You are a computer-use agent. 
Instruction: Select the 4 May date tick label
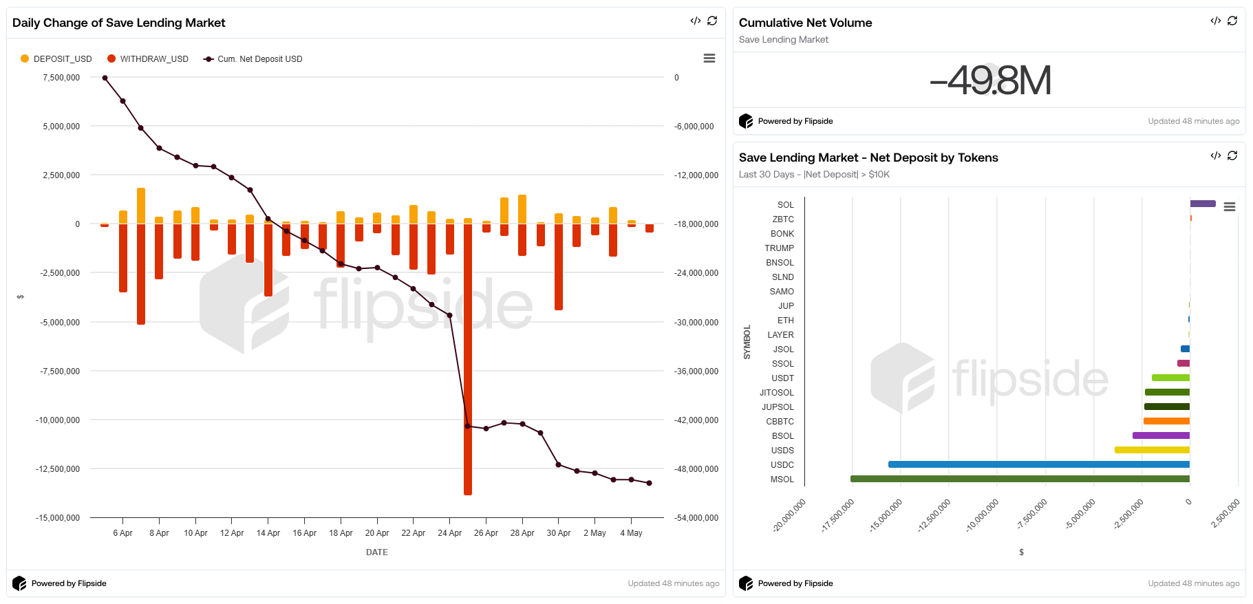pyautogui.click(x=631, y=533)
